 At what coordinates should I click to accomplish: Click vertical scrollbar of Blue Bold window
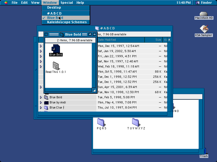[x=94, y=65]
